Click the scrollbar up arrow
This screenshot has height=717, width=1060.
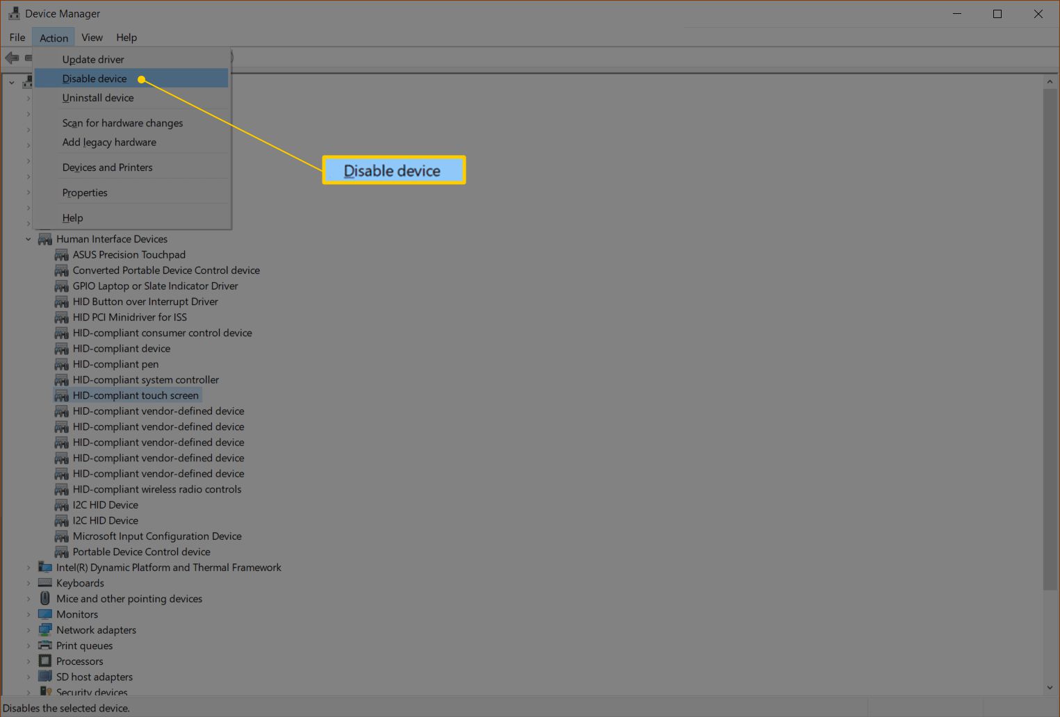tap(1050, 82)
